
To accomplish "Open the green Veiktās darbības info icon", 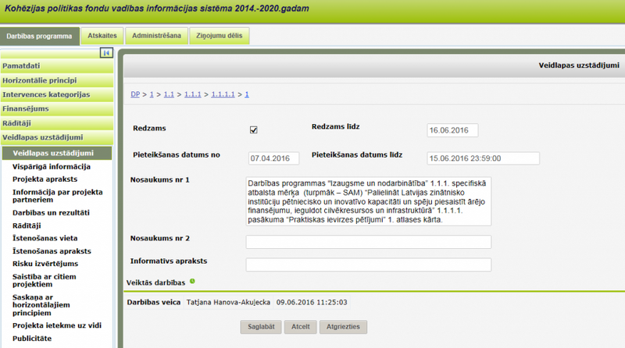I will (192, 281).
